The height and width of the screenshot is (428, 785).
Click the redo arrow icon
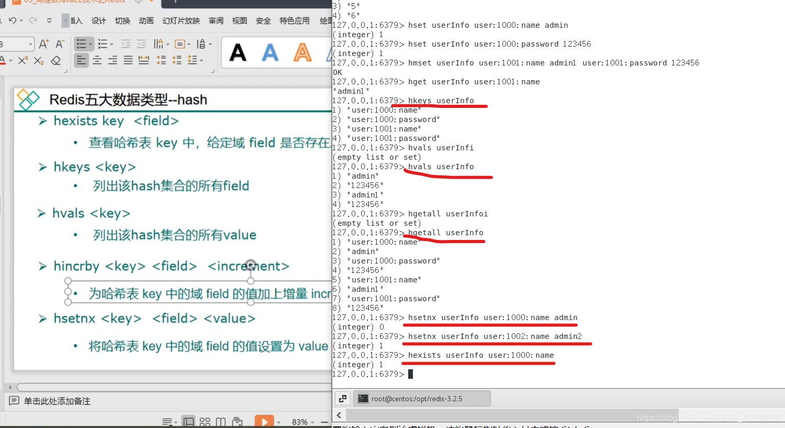pos(33,20)
